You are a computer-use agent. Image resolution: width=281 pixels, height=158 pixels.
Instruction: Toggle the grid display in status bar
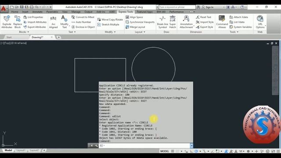(x=173, y=151)
